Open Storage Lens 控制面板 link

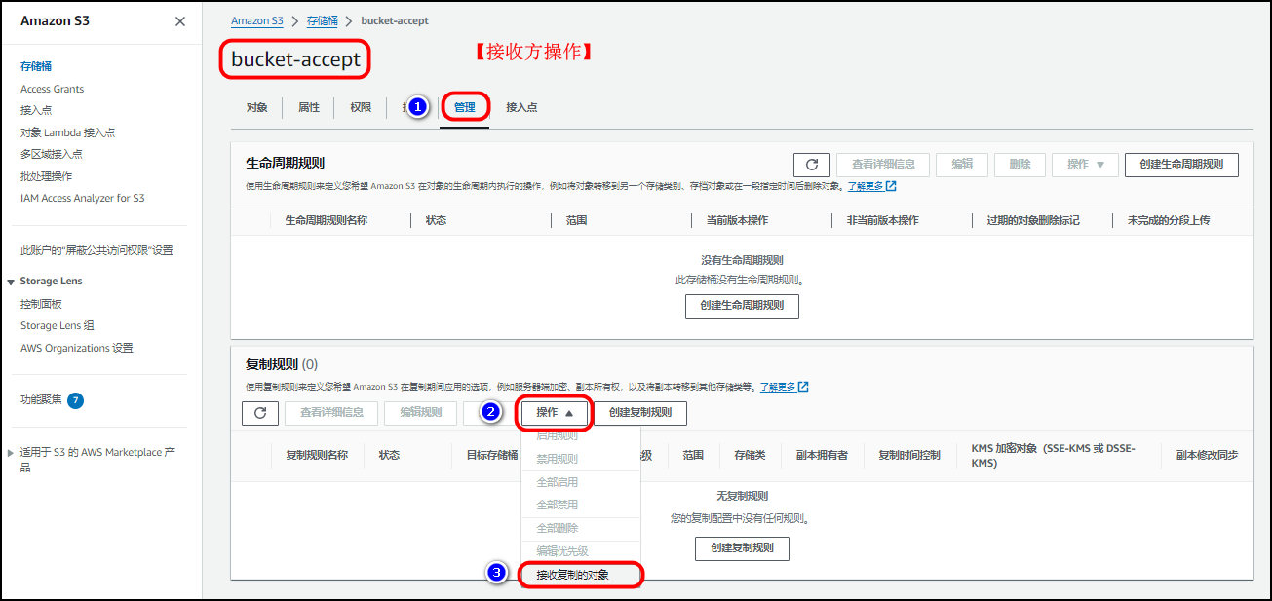[x=41, y=304]
